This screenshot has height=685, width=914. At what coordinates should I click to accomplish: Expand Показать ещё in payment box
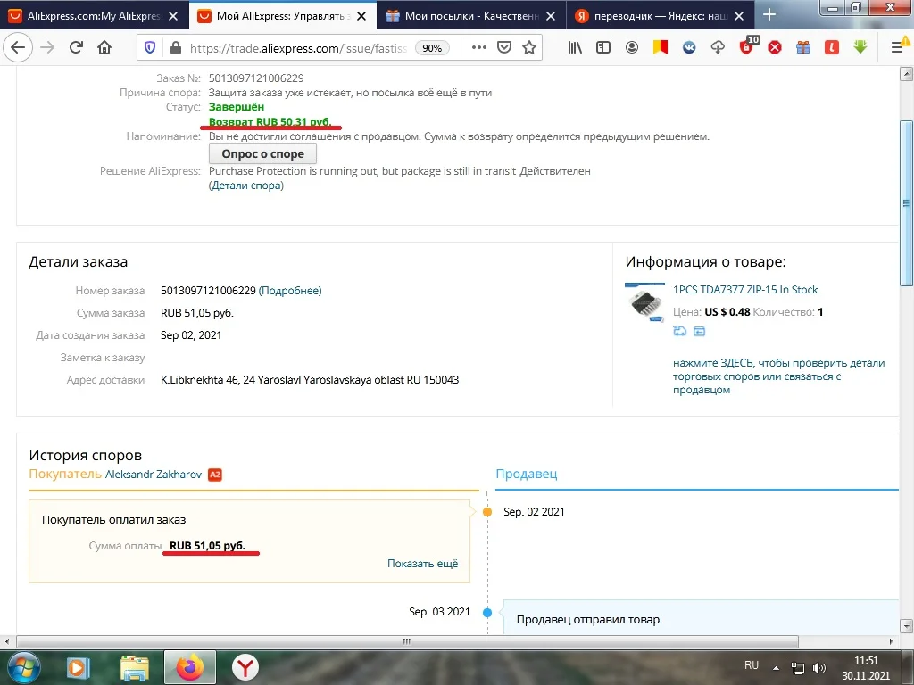tap(422, 564)
